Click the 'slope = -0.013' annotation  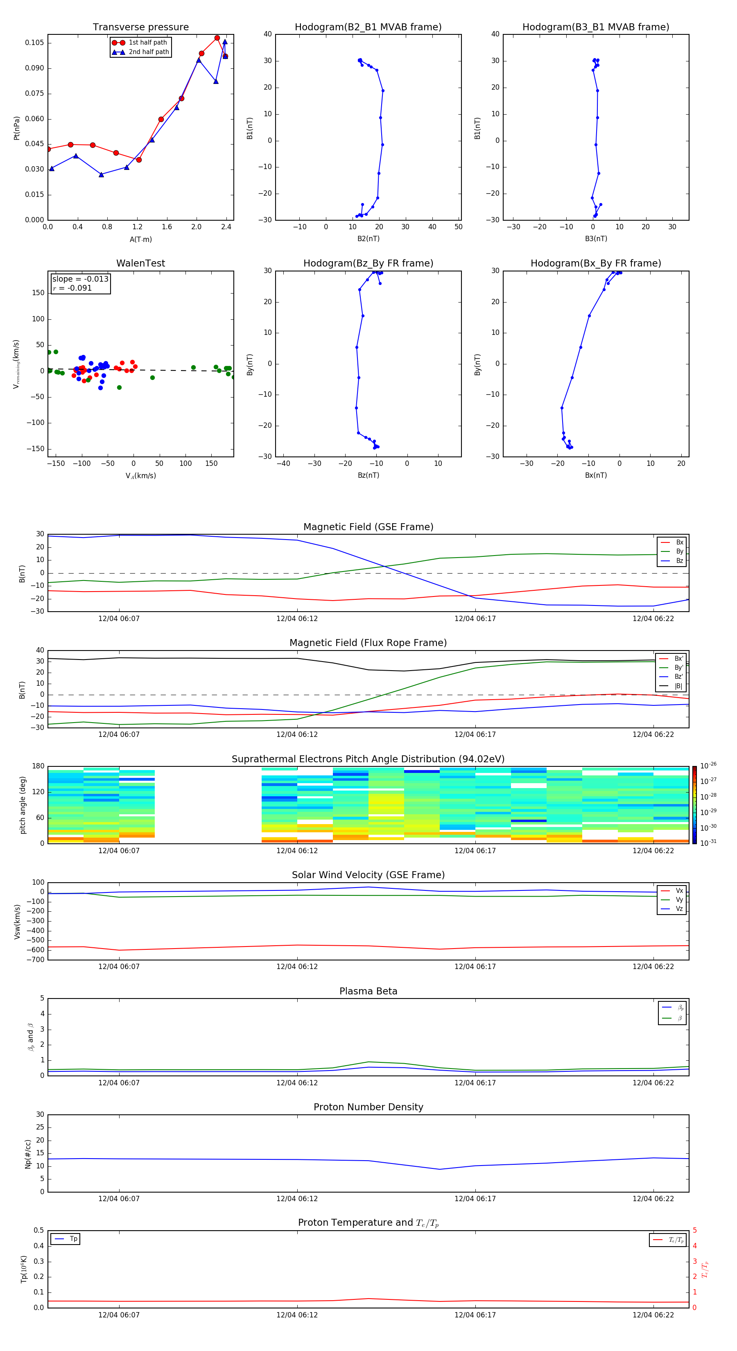coord(80,279)
